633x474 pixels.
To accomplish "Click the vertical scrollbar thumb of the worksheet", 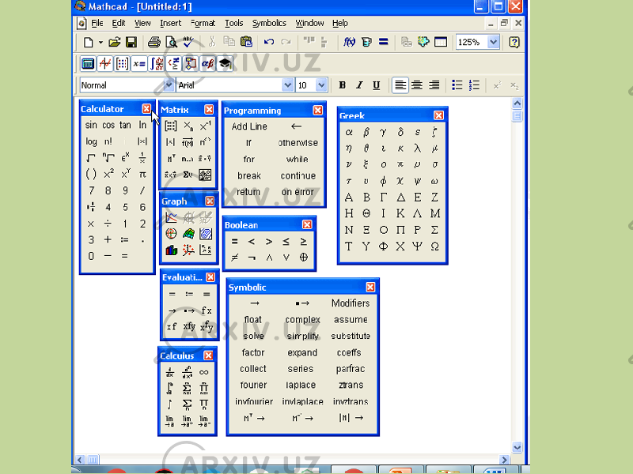I will 517,116.
